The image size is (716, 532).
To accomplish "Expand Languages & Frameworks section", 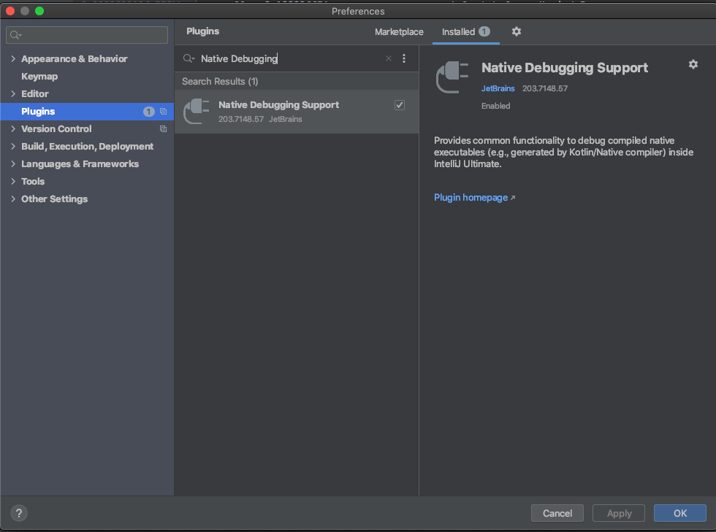I will click(x=13, y=163).
